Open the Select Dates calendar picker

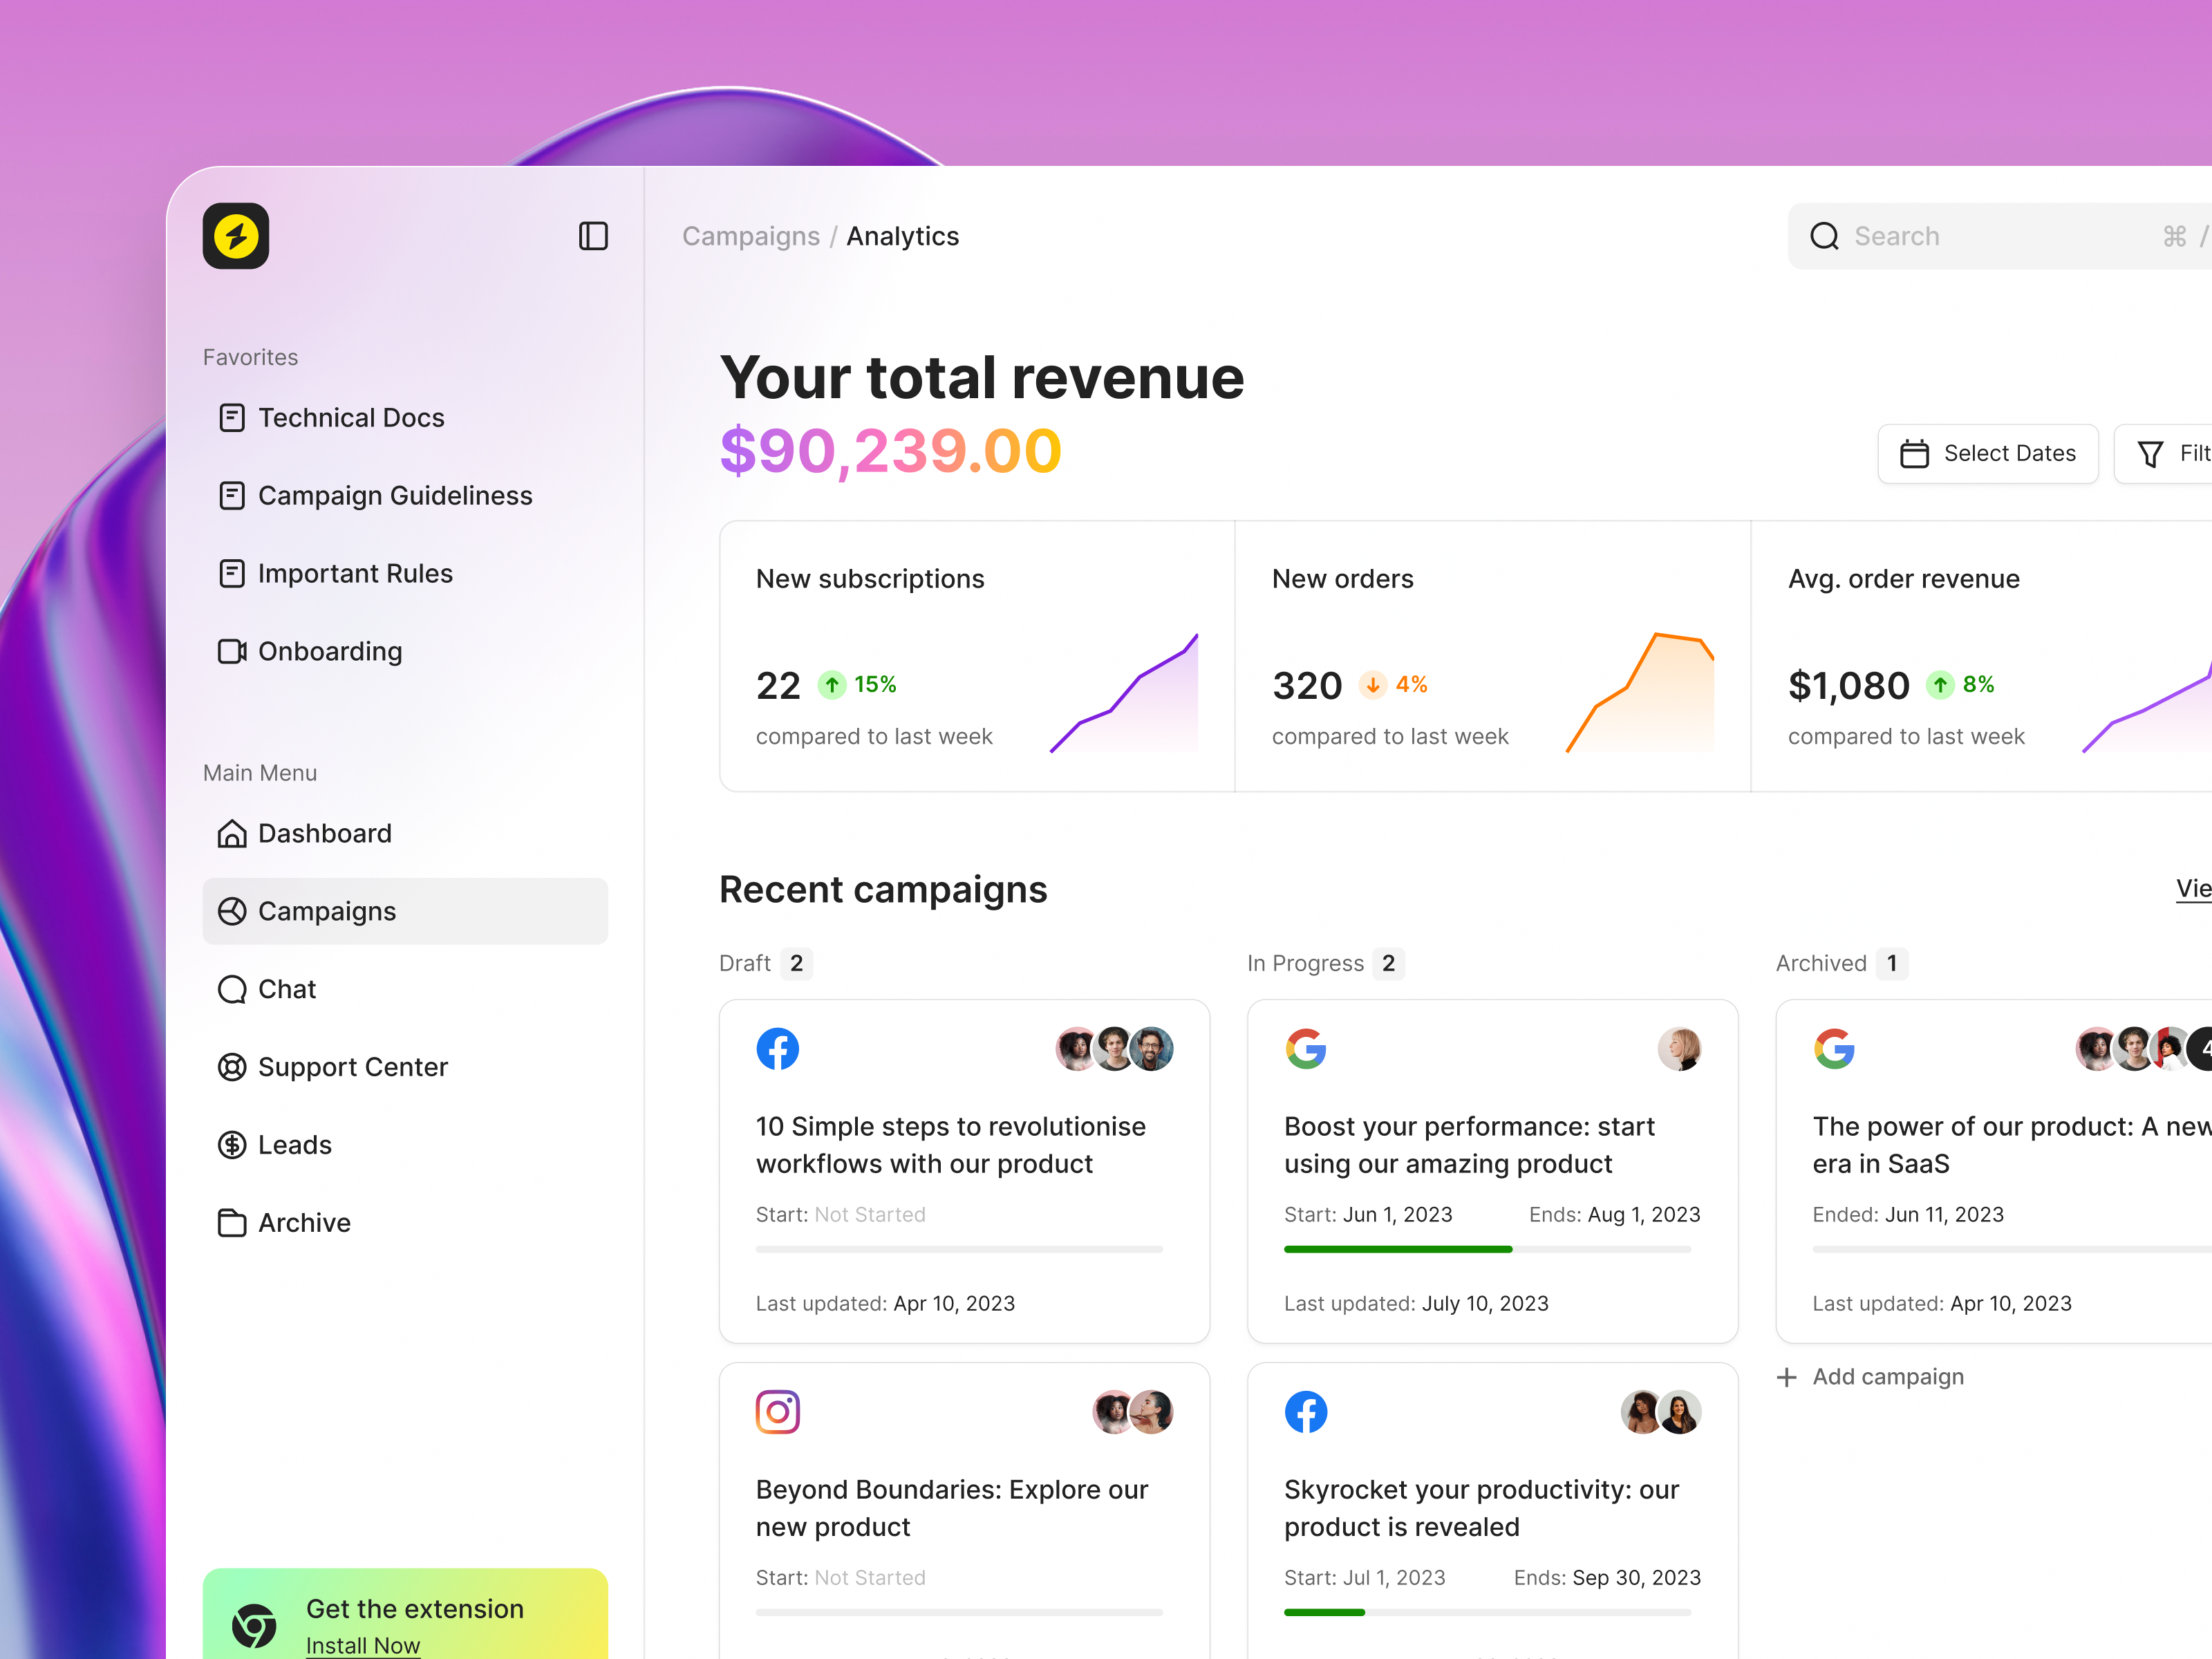point(1988,454)
